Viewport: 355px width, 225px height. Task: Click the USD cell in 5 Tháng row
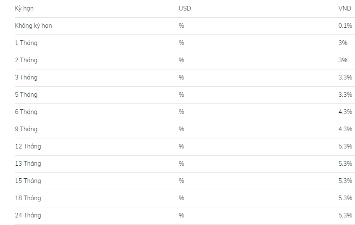(x=181, y=95)
